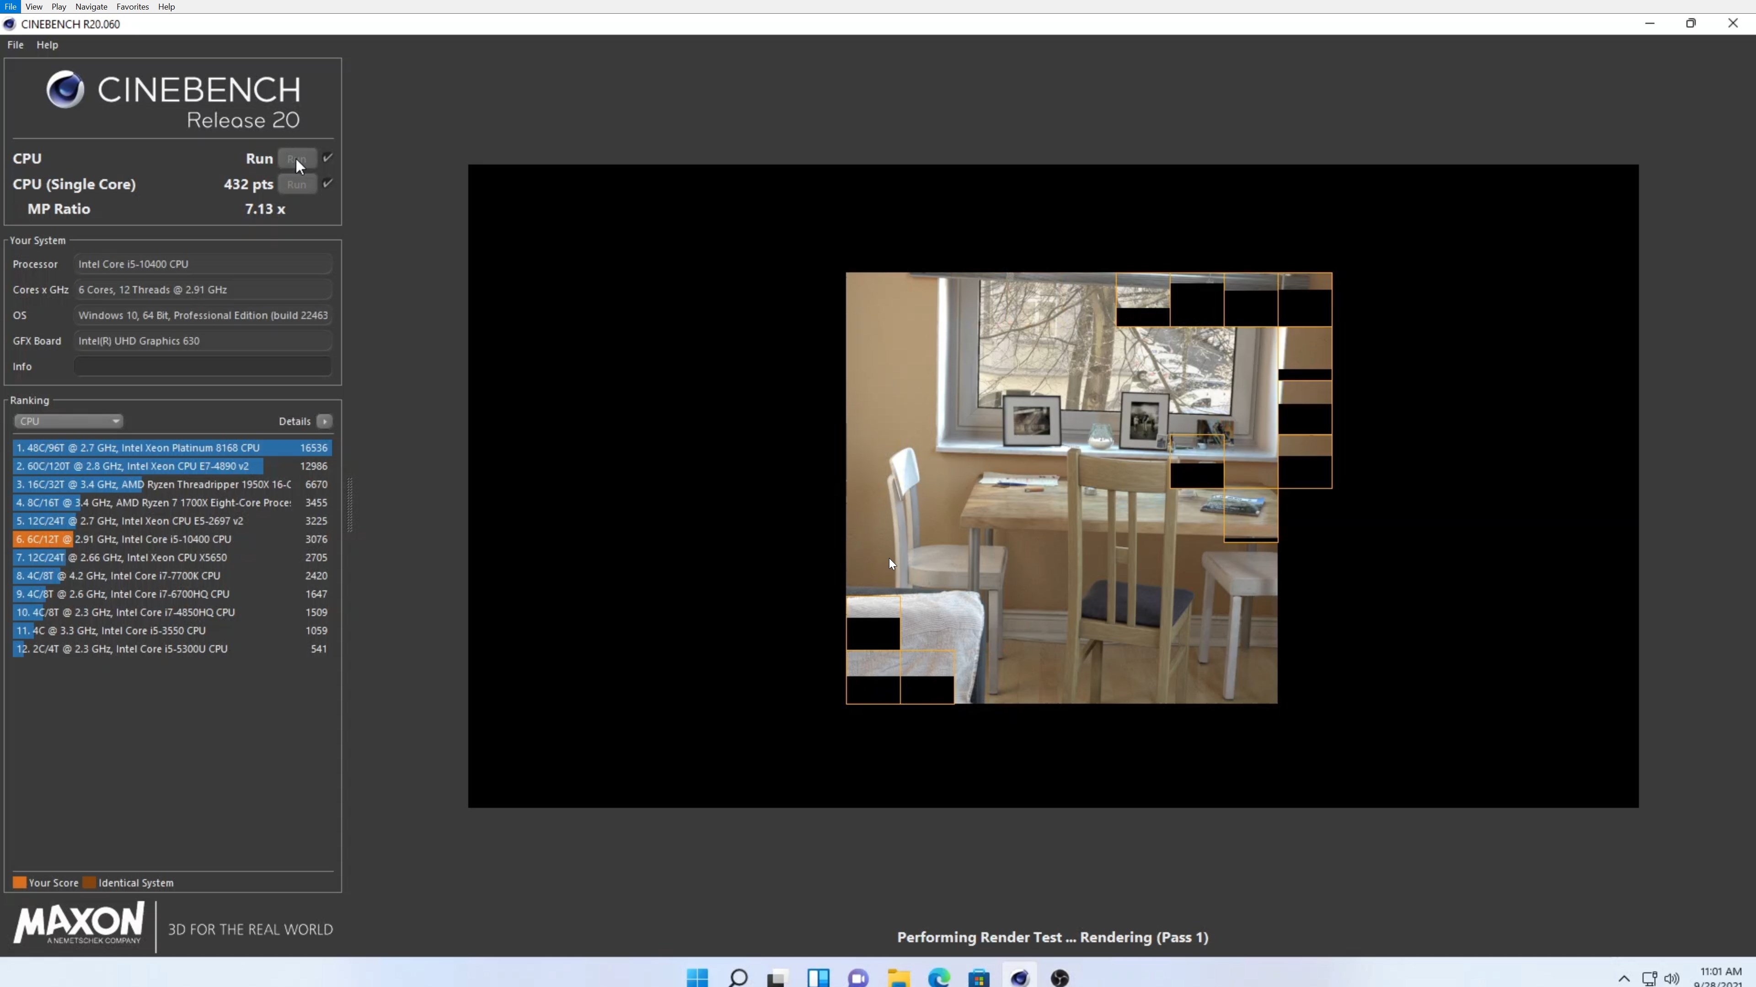Click the MAXON logo

pos(79,923)
